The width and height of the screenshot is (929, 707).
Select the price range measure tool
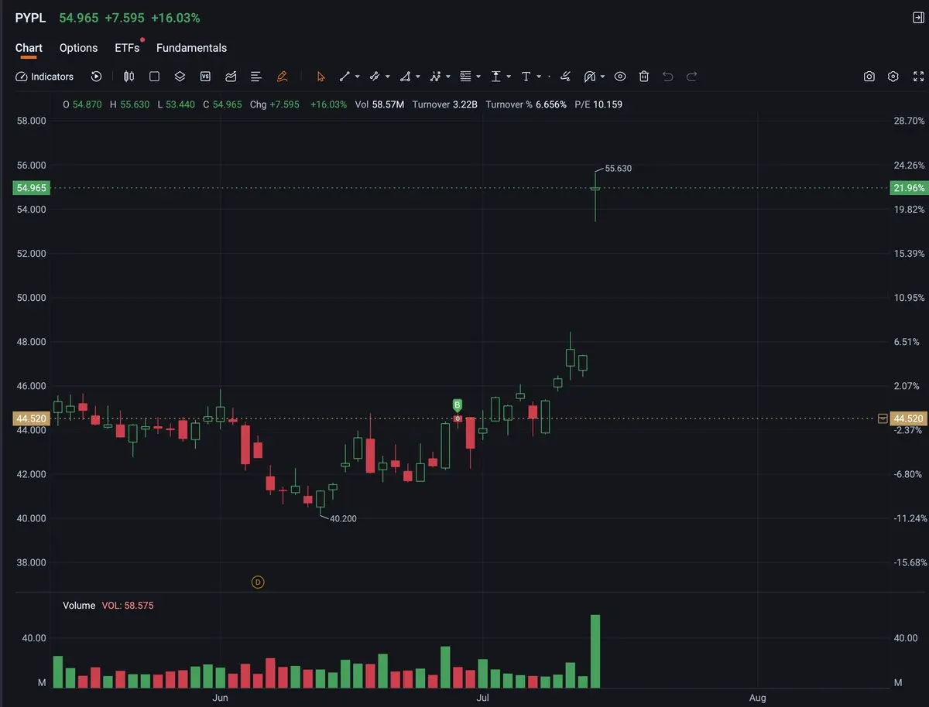495,77
